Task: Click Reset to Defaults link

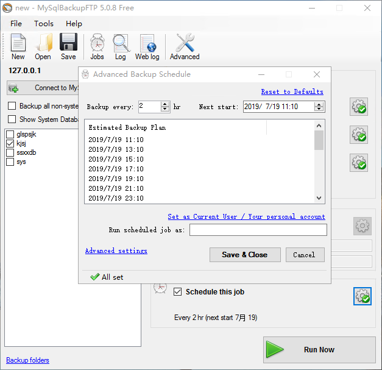Action: [292, 91]
